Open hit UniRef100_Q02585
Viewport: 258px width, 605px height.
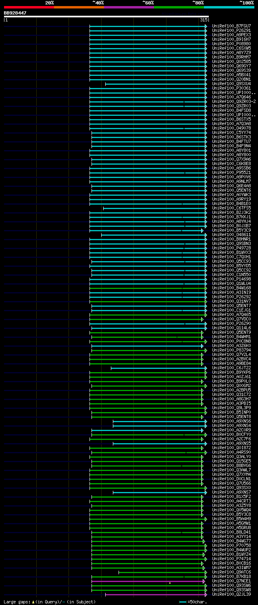[x=231, y=61]
